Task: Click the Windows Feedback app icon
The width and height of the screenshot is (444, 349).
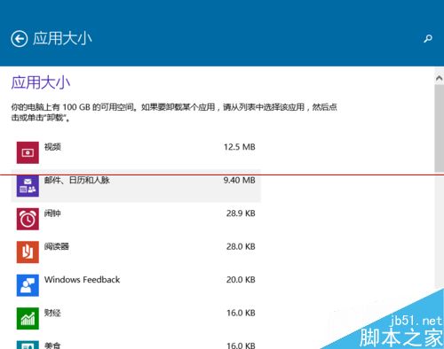Action: [x=28, y=285]
